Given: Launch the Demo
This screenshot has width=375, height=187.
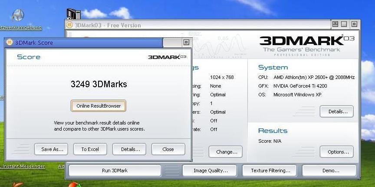Looking at the screenshot, I should tap(329, 171).
